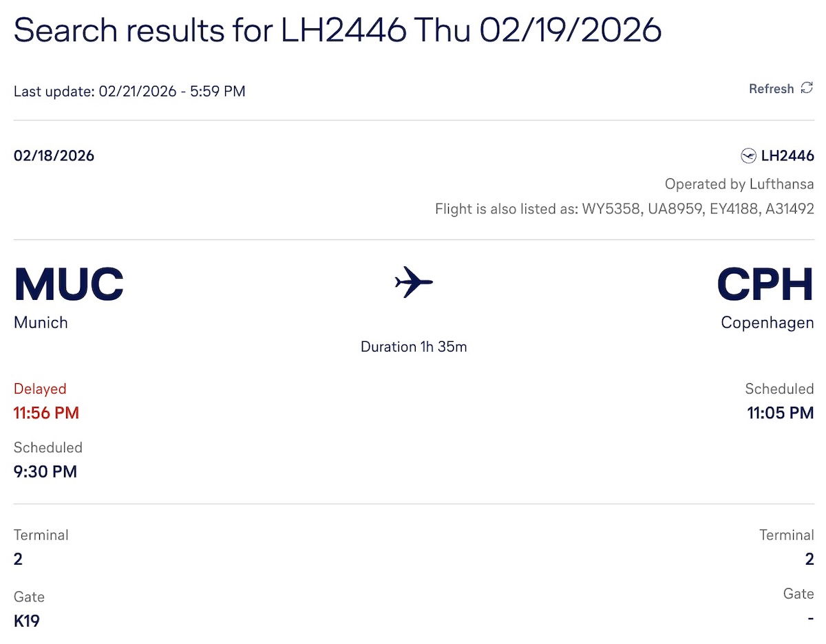Click the Duration 1h 35m label

click(x=414, y=347)
